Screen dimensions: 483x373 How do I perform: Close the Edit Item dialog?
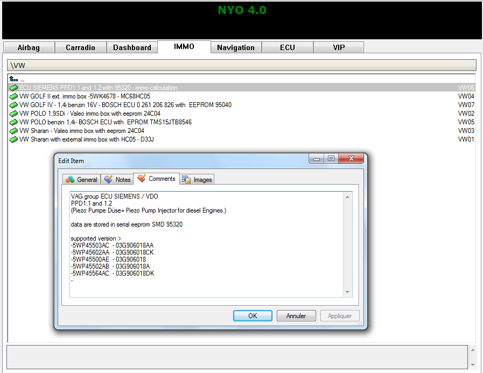point(351,159)
